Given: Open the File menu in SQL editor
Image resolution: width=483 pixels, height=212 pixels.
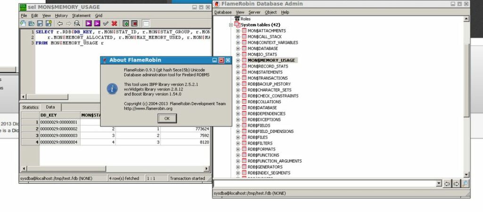Looking at the screenshot, I should click(x=24, y=16).
